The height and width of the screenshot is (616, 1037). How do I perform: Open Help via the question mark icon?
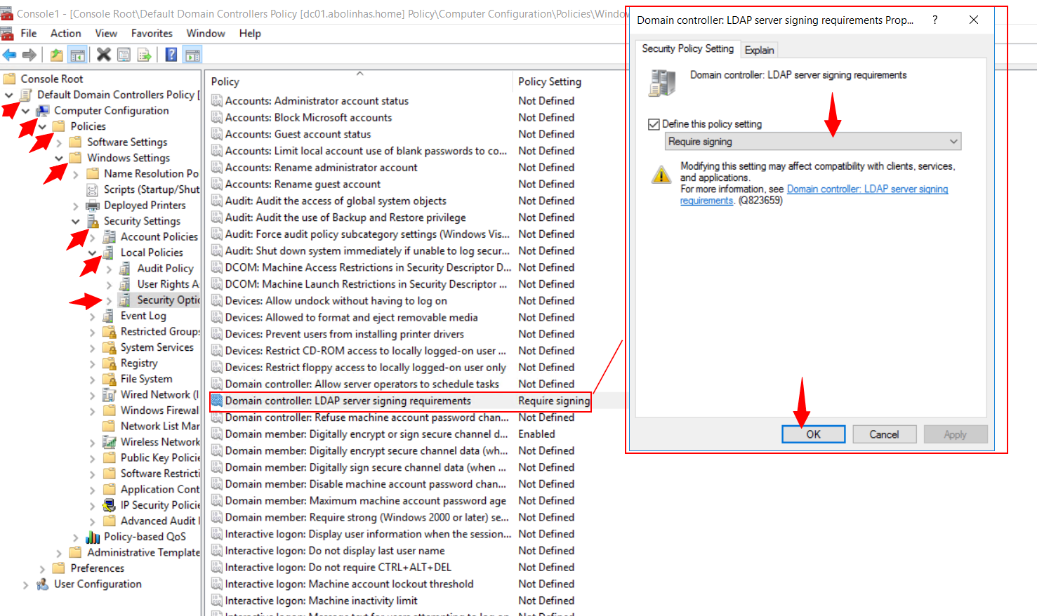coord(171,55)
